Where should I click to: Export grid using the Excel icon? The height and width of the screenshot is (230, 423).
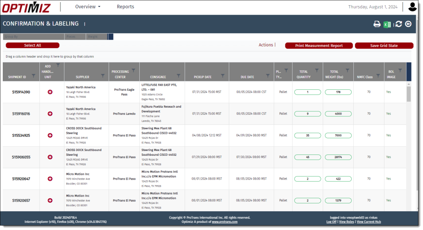(x=387, y=24)
